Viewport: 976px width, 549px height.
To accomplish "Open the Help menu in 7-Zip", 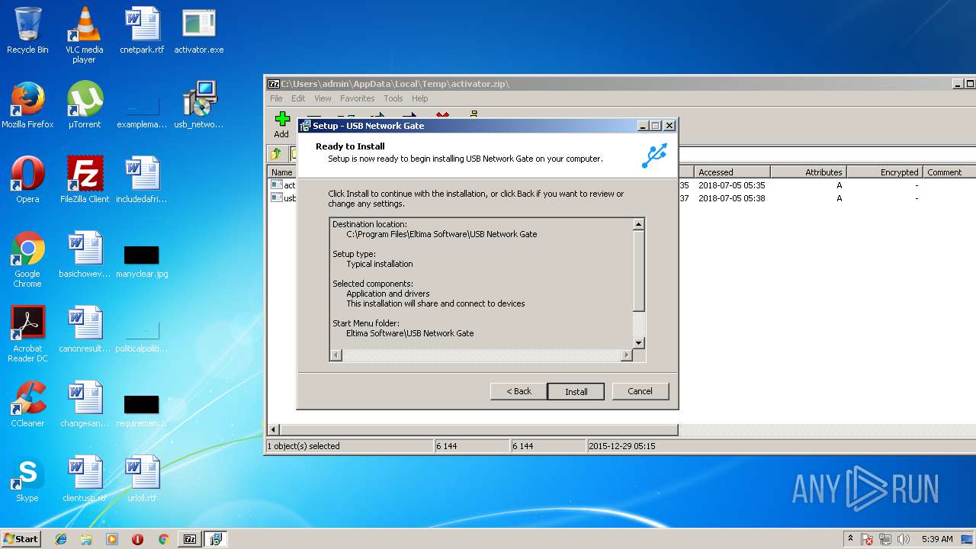I will point(419,98).
